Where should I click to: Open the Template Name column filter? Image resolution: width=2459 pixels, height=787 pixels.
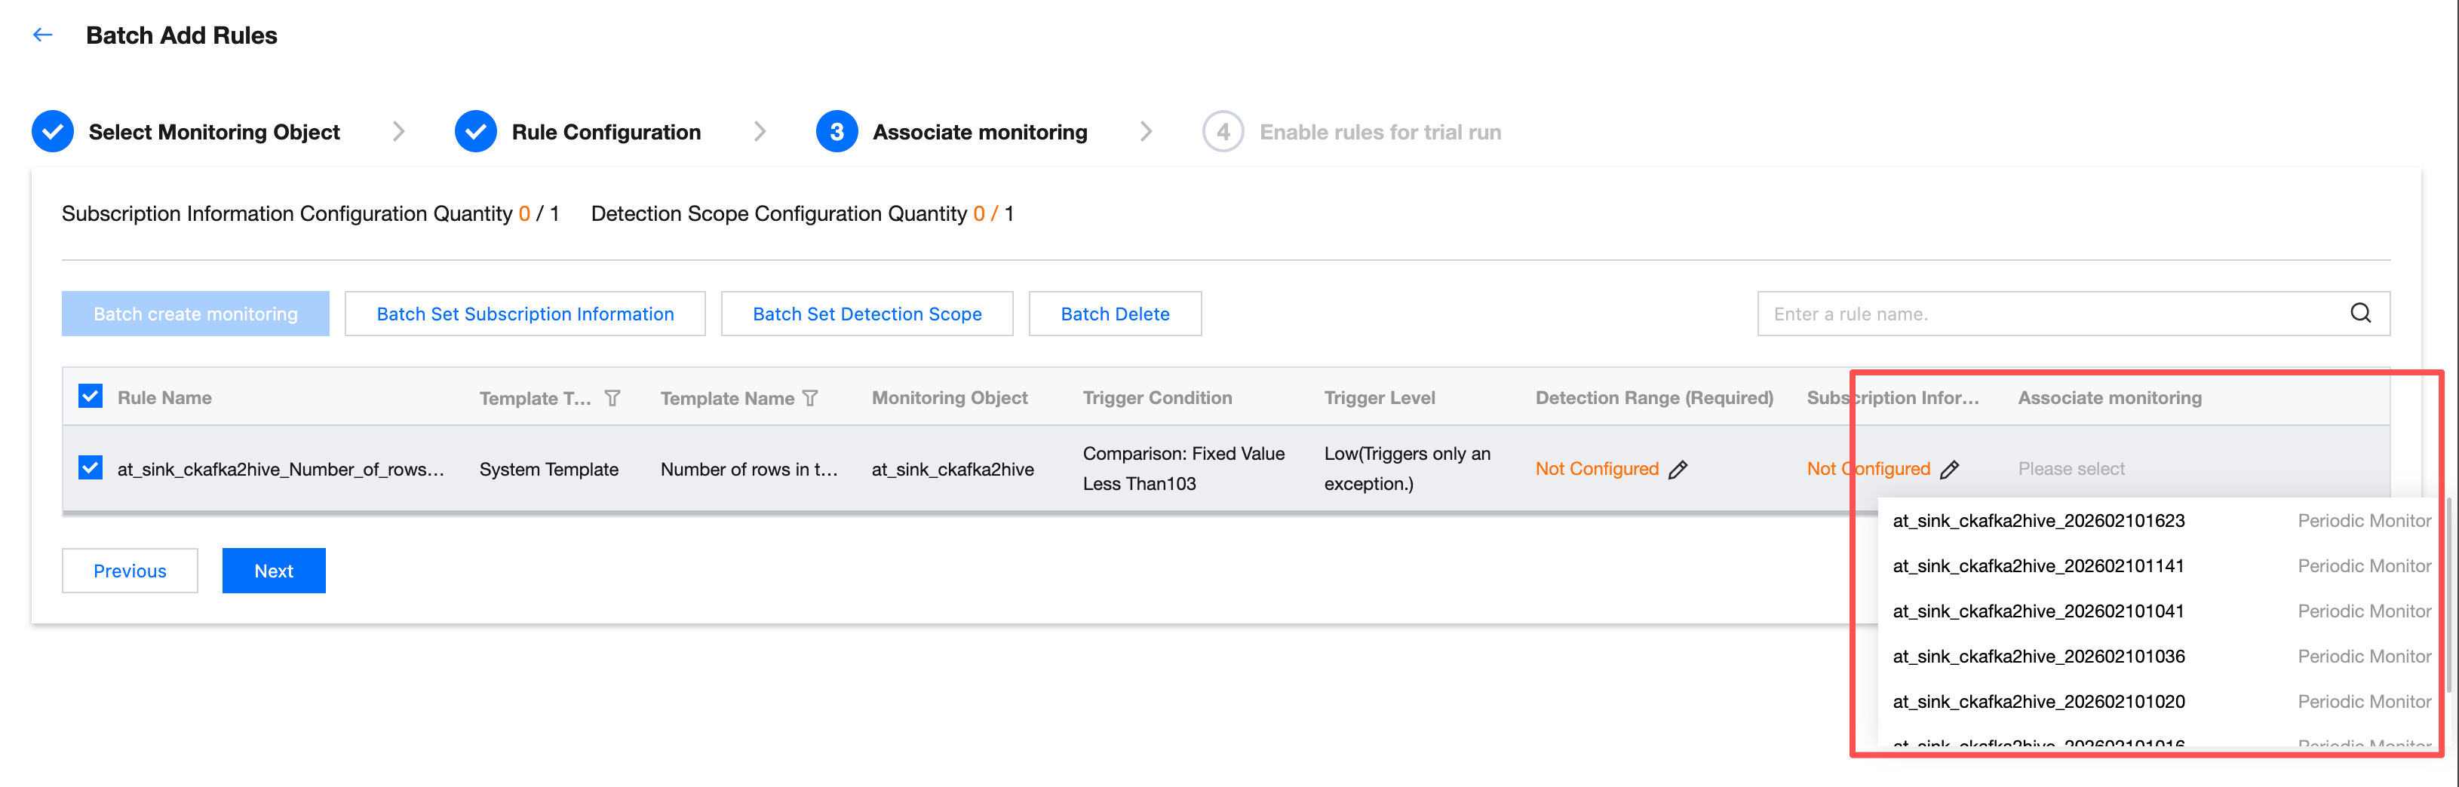click(810, 398)
